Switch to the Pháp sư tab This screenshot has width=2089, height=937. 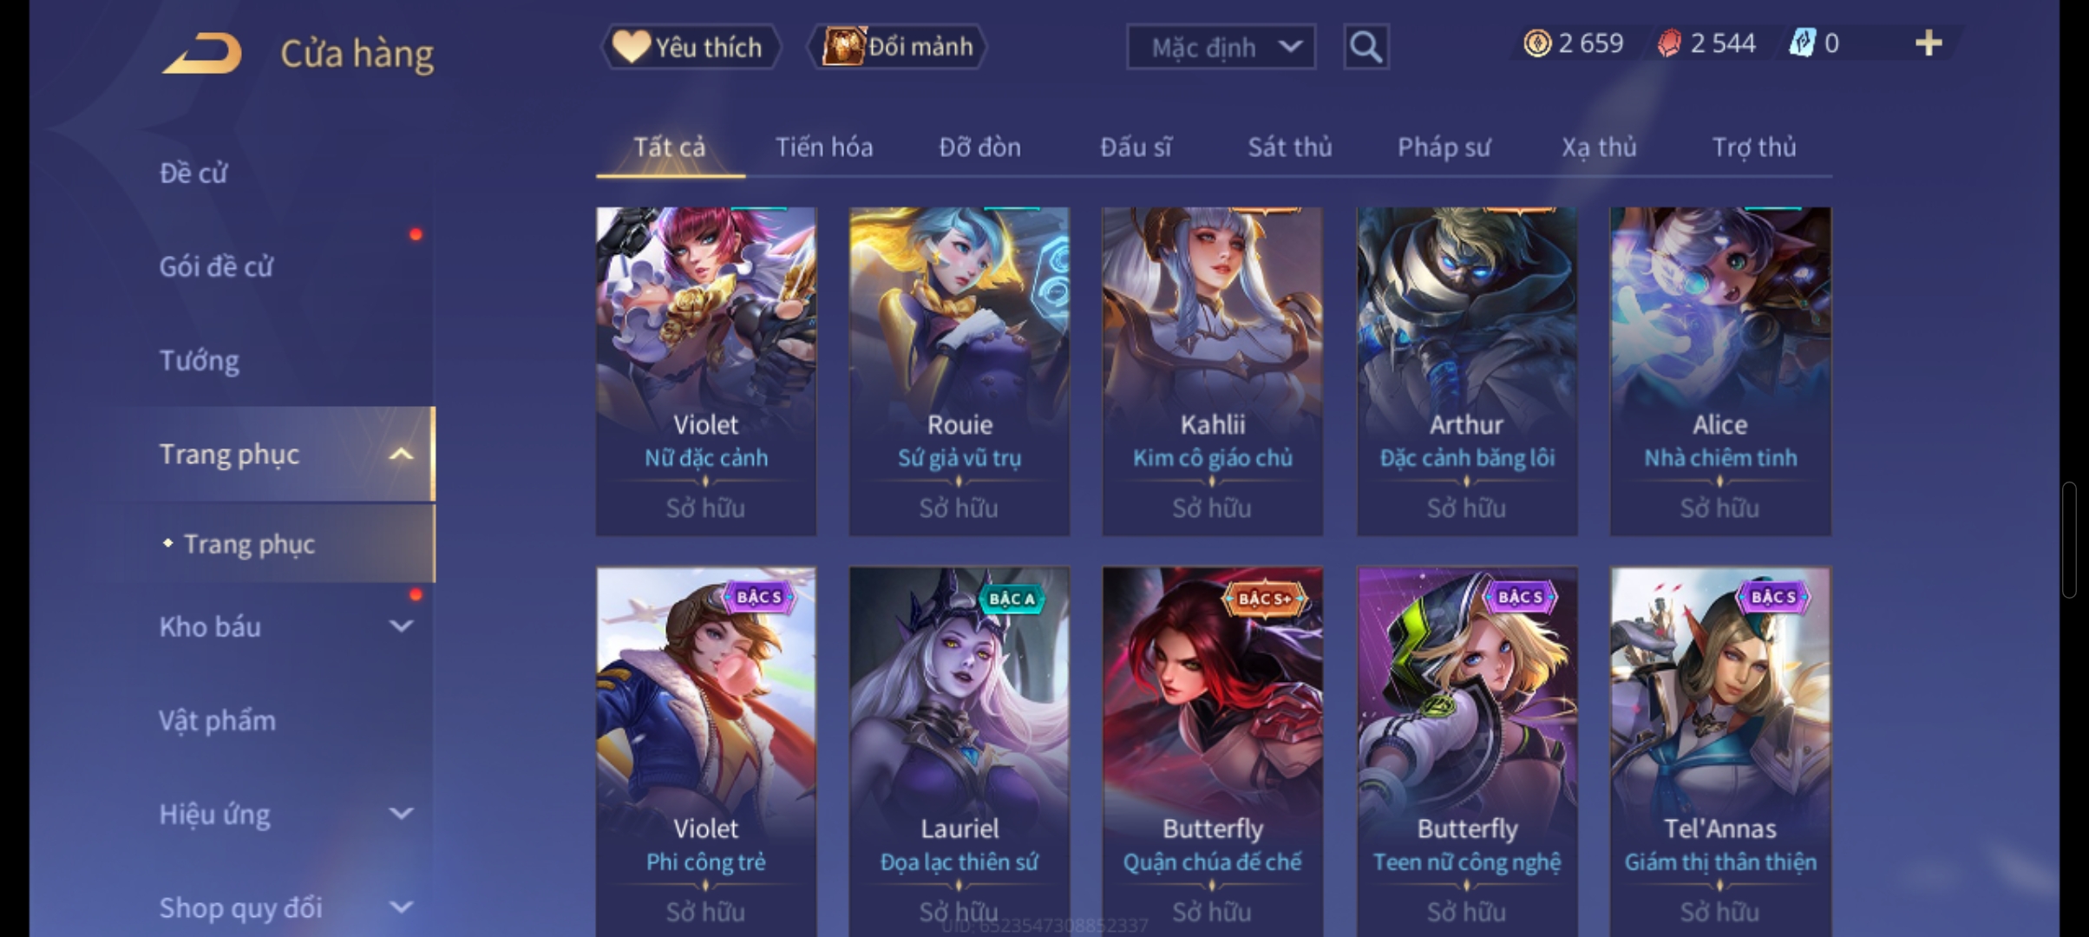point(1444,147)
